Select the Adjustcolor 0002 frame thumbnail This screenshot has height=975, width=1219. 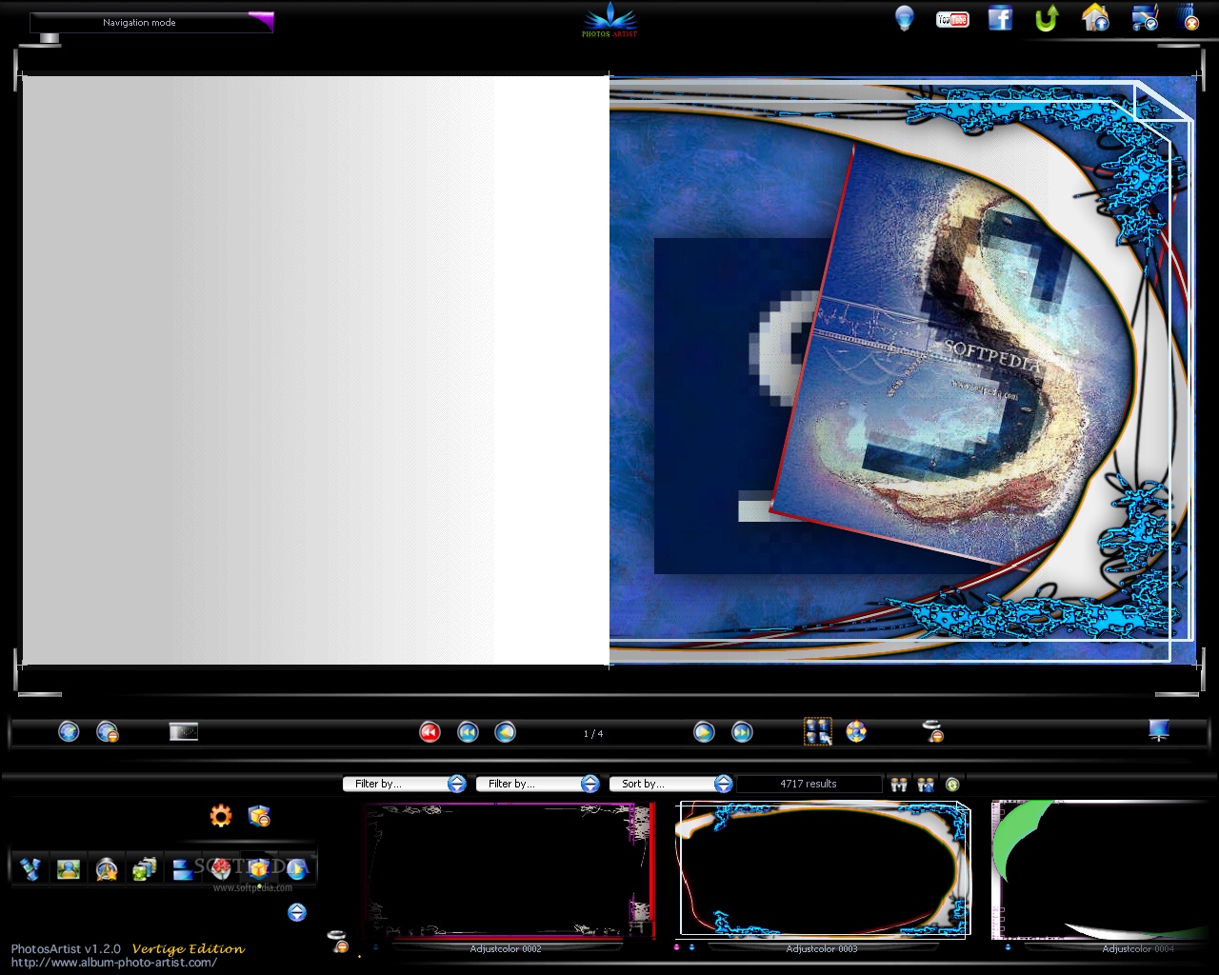(510, 871)
